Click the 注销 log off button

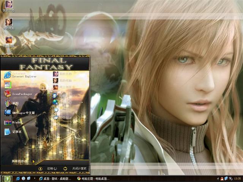(x=48, y=168)
